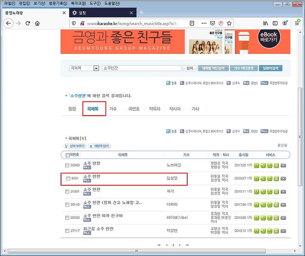The image size is (305, 256).
Task: Click lyrics sheet icon for song 9431
Action: pos(276,178)
